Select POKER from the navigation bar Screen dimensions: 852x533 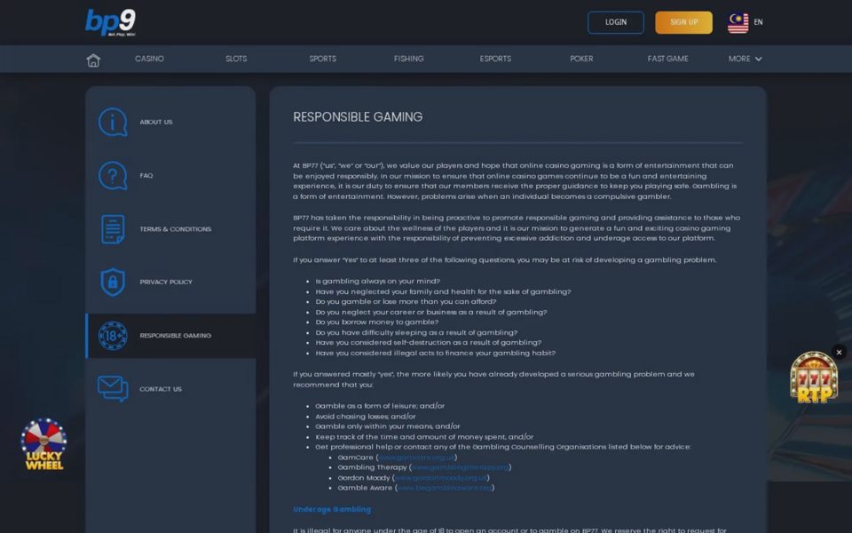coord(581,59)
